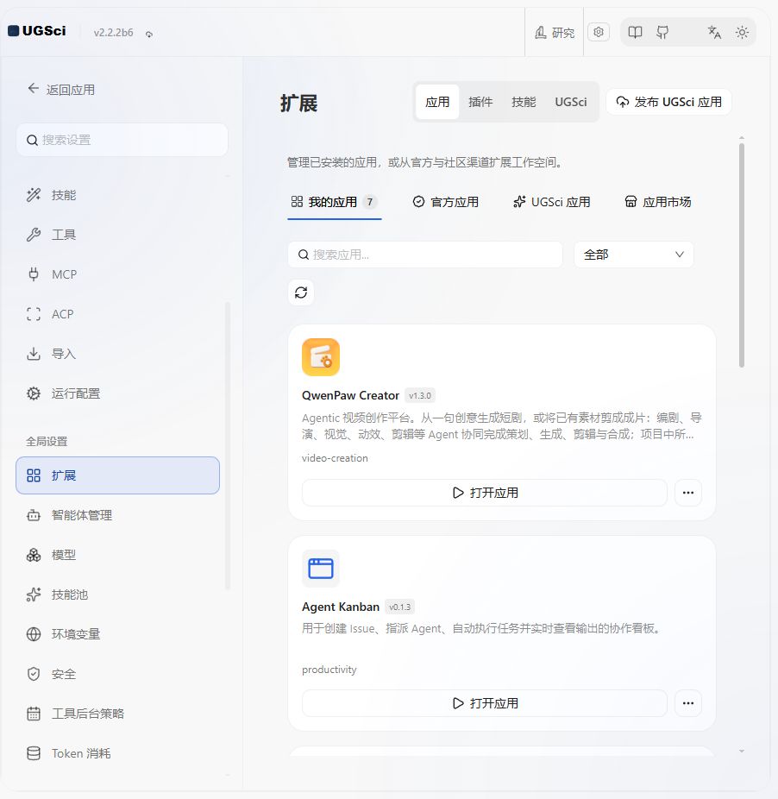Open 技能池 in the sidebar
The width and height of the screenshot is (778, 799).
coord(117,595)
